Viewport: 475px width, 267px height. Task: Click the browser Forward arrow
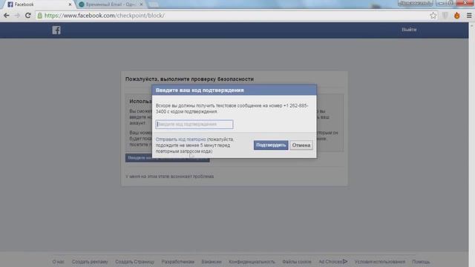(x=17, y=16)
